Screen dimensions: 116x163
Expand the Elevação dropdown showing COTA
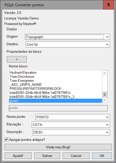point(71,125)
